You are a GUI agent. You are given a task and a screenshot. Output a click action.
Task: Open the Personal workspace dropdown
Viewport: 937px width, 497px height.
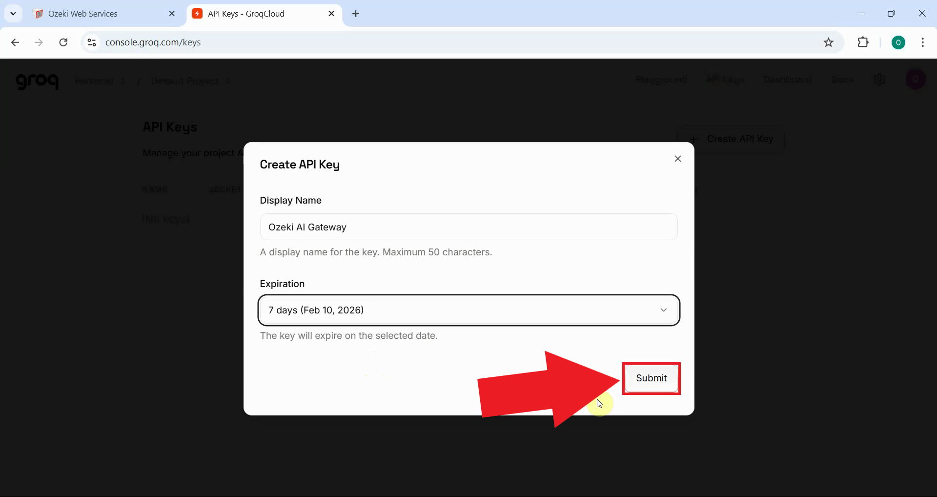pyautogui.click(x=100, y=81)
